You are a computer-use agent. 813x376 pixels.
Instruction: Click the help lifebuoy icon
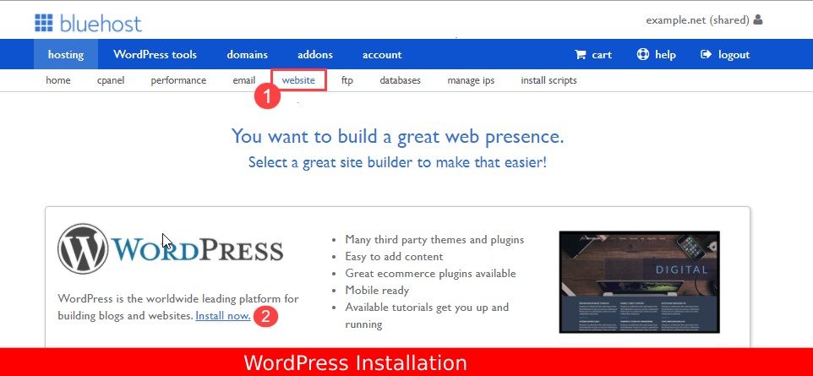tap(643, 54)
